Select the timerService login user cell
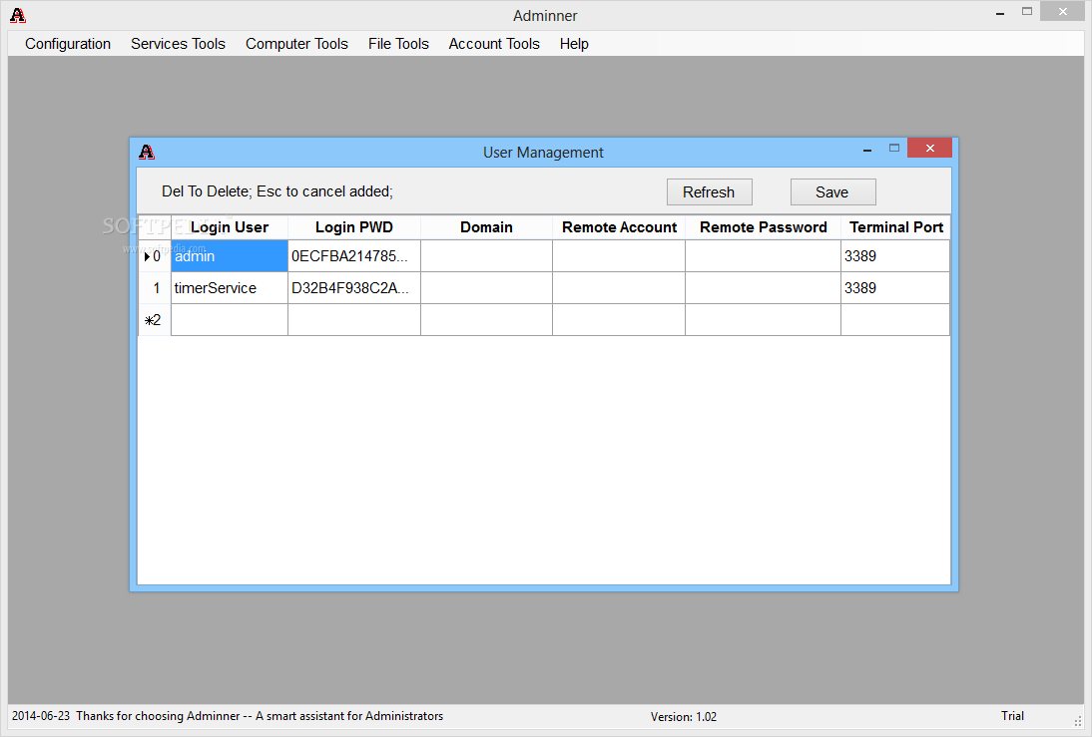 (230, 288)
